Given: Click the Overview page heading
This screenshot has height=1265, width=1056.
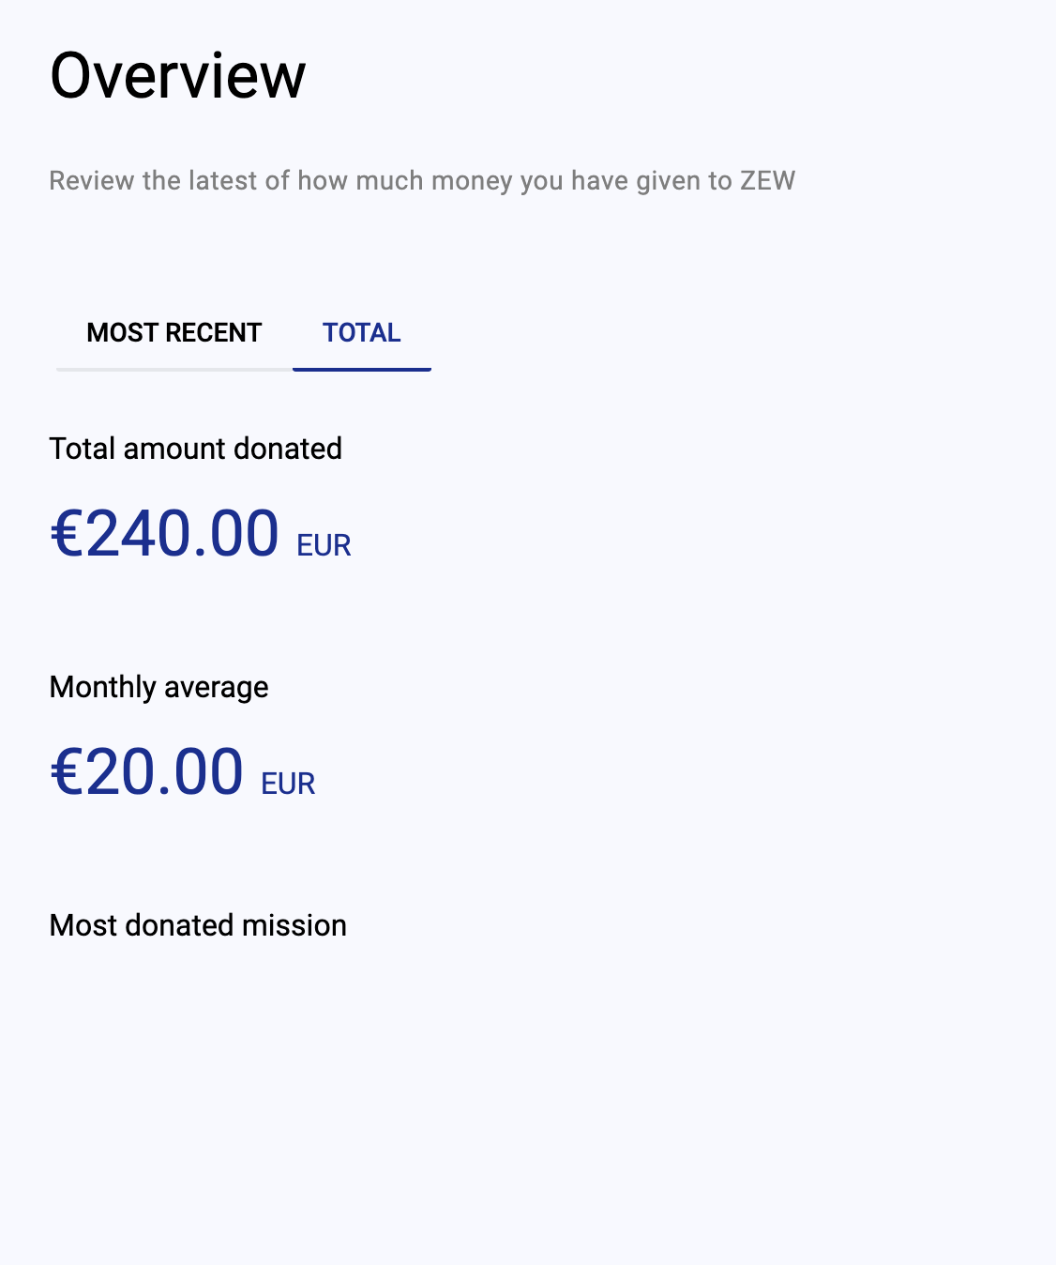Looking at the screenshot, I should [178, 76].
